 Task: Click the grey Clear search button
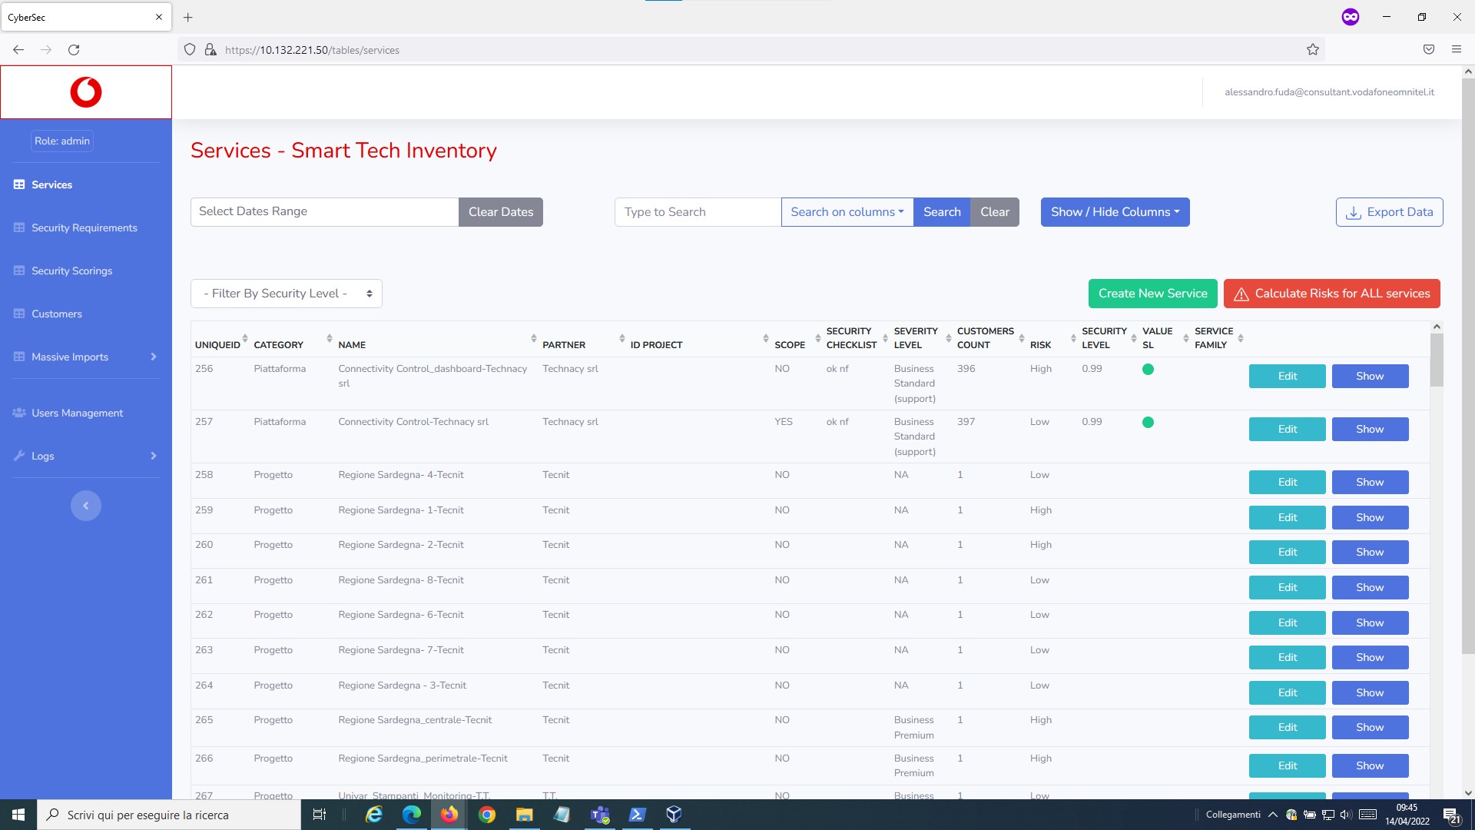995,212
